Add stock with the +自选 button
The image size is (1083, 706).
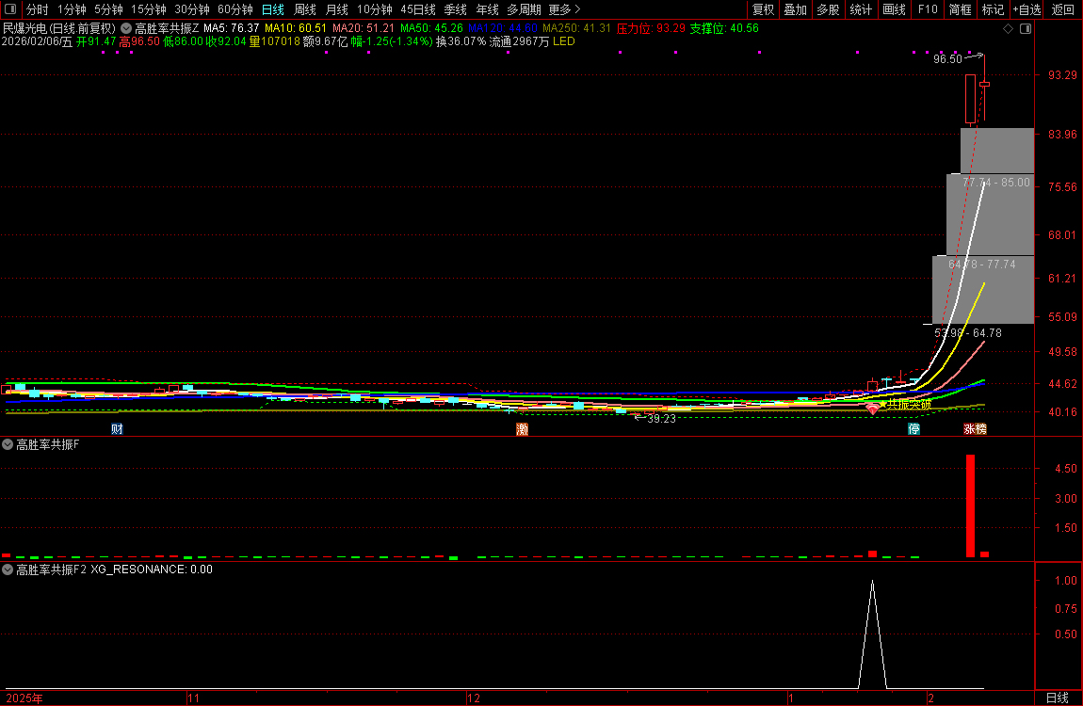1026,9
